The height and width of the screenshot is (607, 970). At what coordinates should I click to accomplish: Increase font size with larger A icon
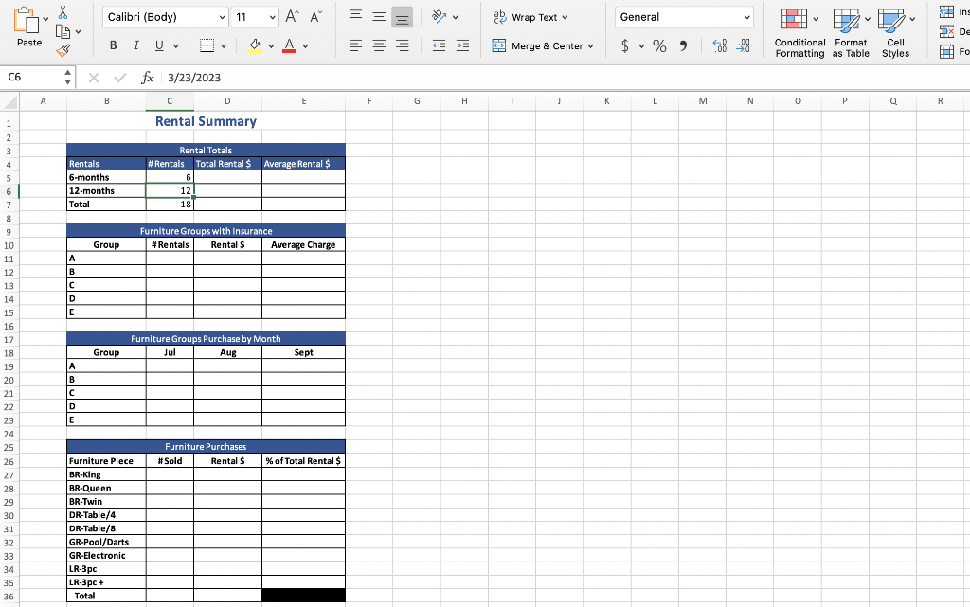292,17
